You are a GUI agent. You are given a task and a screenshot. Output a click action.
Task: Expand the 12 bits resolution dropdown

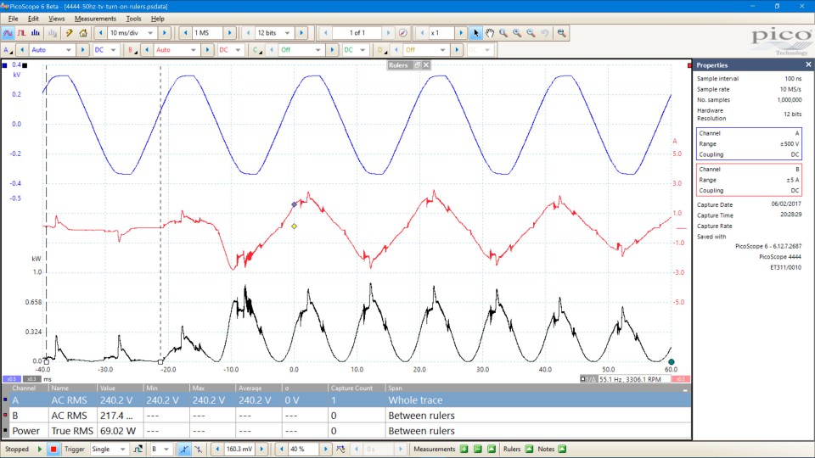289,33
